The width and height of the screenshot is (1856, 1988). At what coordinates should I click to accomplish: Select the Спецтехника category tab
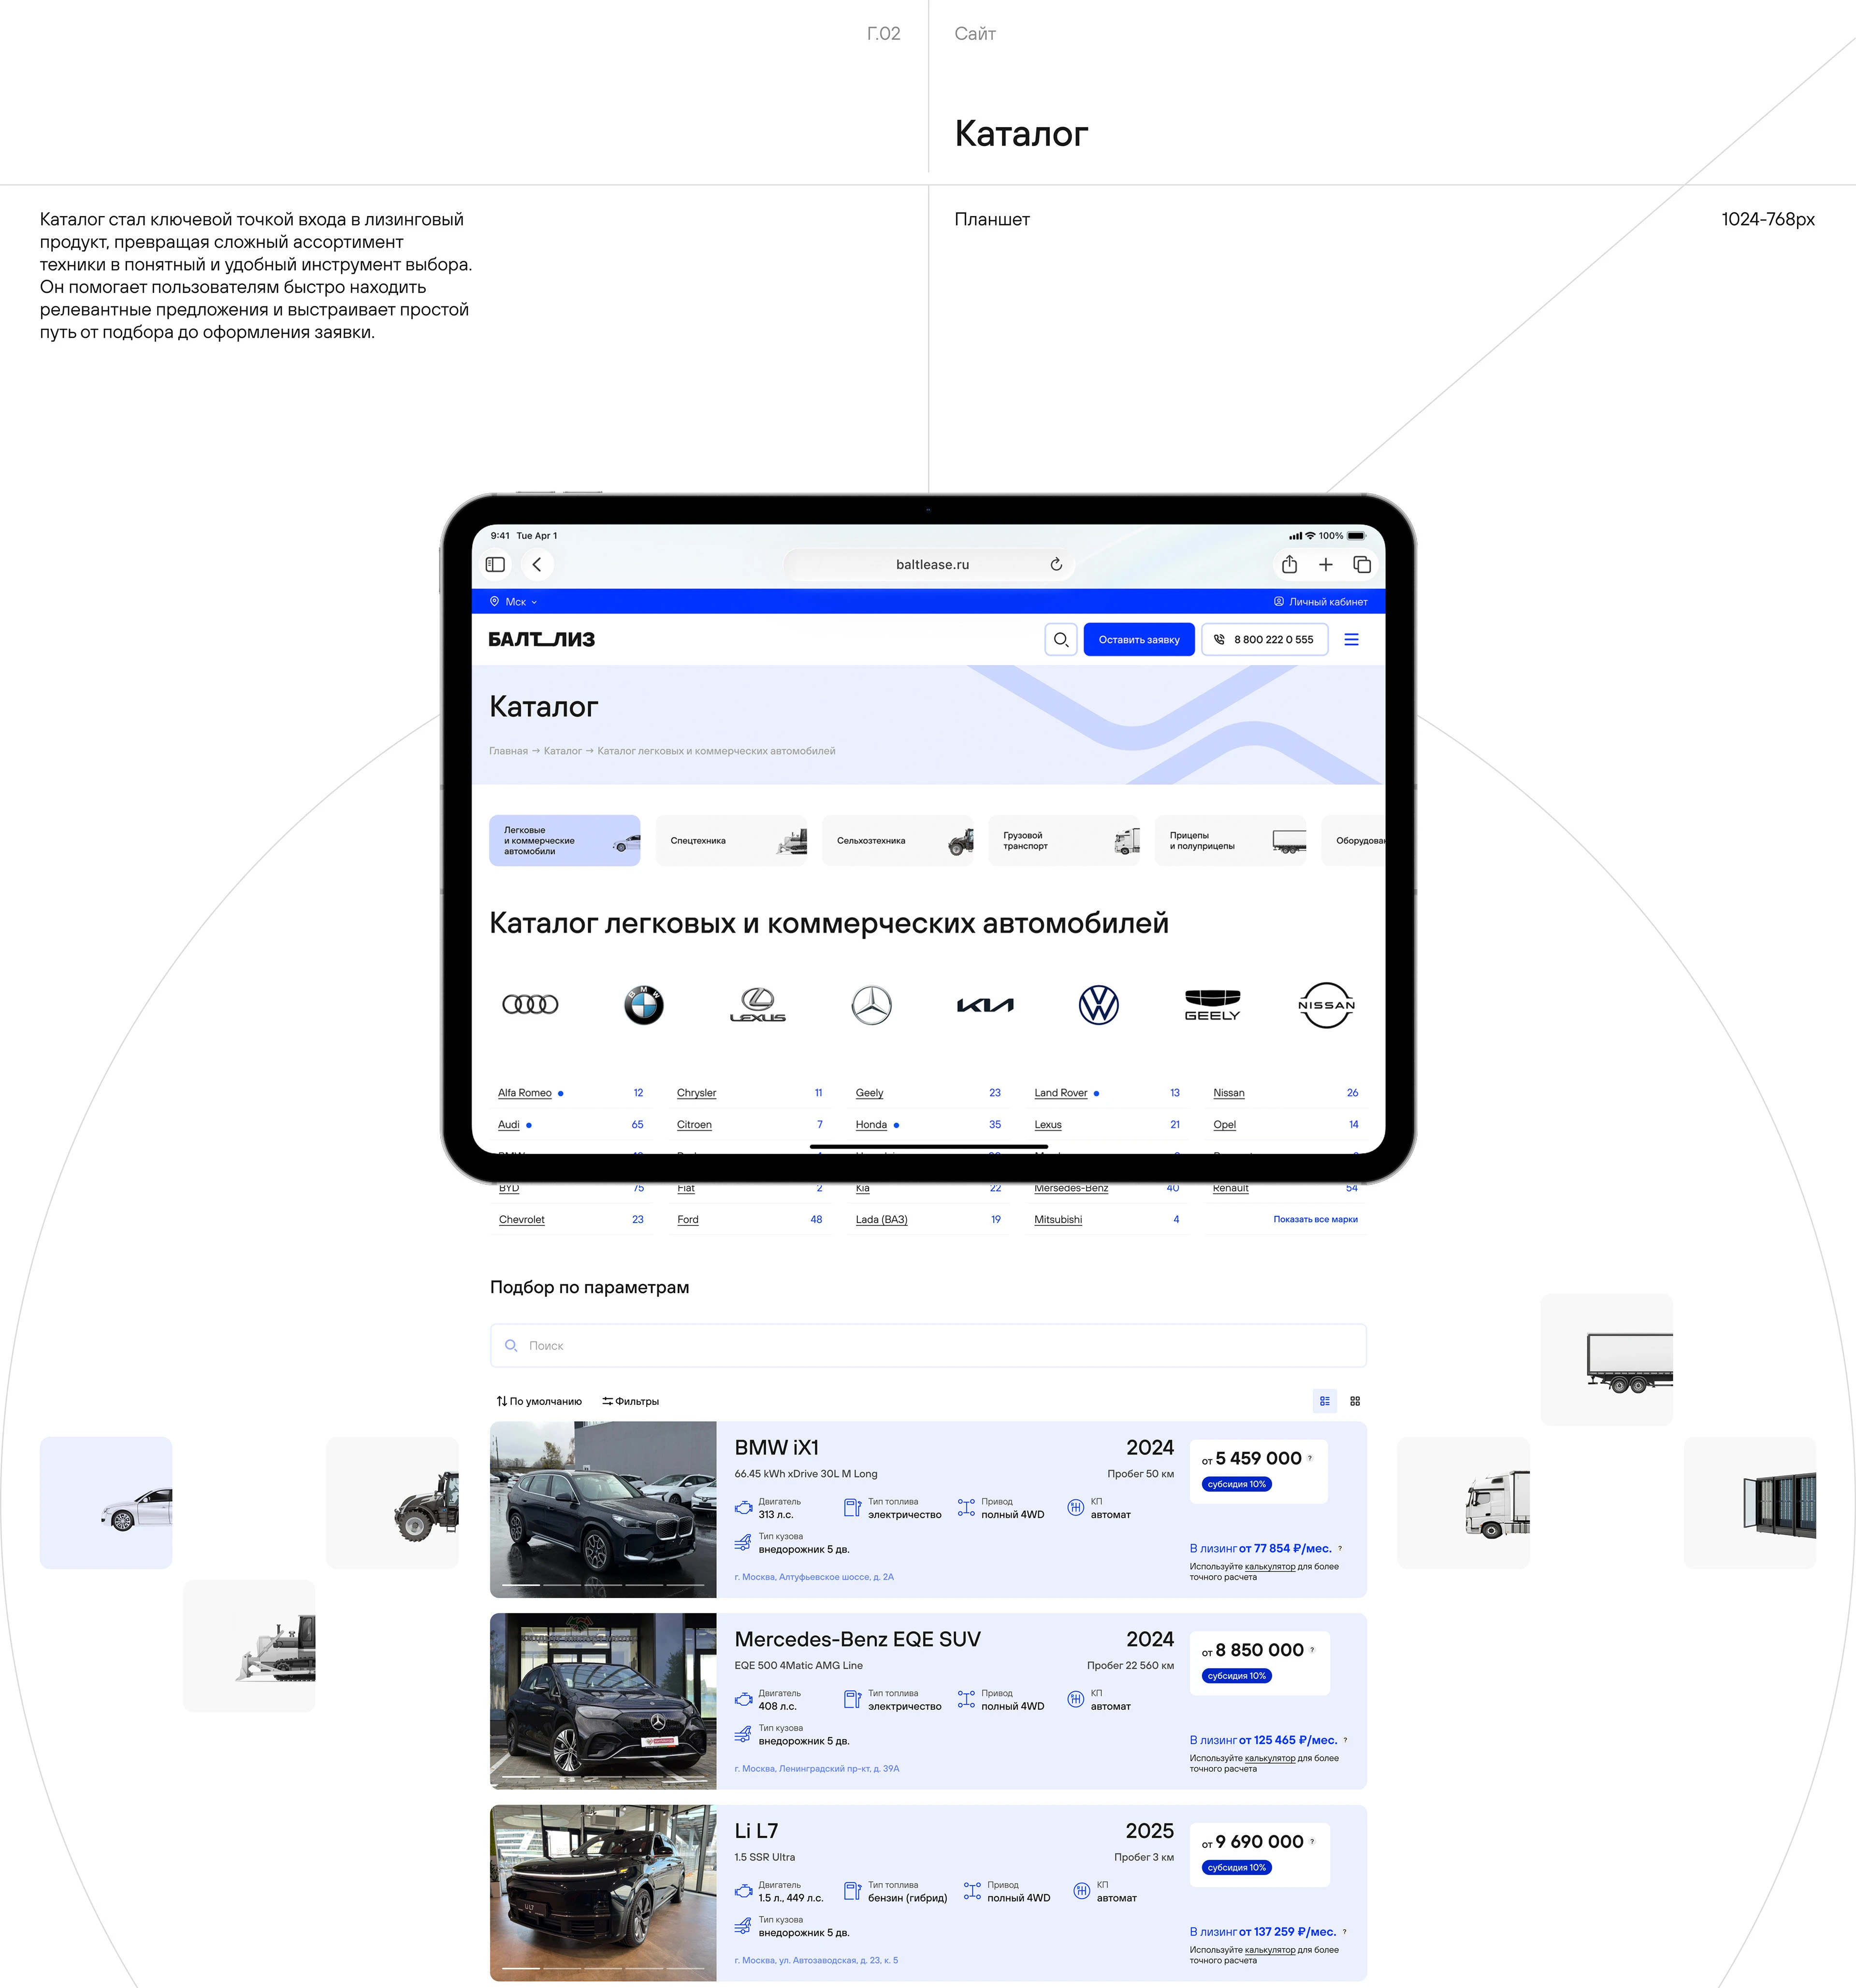click(731, 841)
